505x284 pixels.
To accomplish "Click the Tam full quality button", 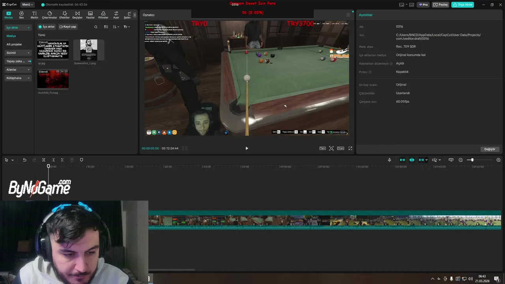I will [322, 148].
